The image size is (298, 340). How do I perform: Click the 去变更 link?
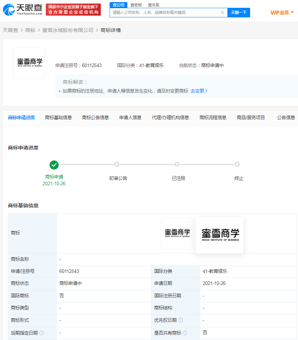199,91
